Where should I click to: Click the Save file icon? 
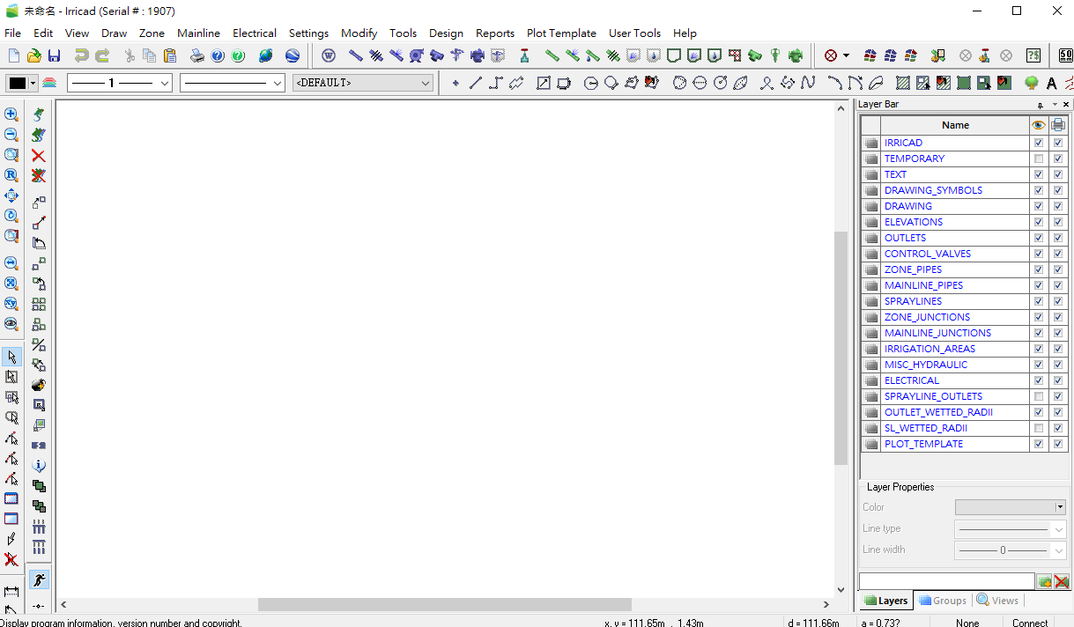[54, 56]
